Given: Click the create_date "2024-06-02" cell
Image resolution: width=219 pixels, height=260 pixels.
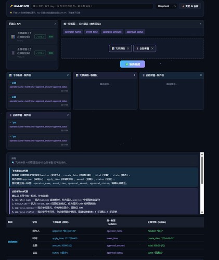Looking at the screenshot, I should click(x=161, y=238).
